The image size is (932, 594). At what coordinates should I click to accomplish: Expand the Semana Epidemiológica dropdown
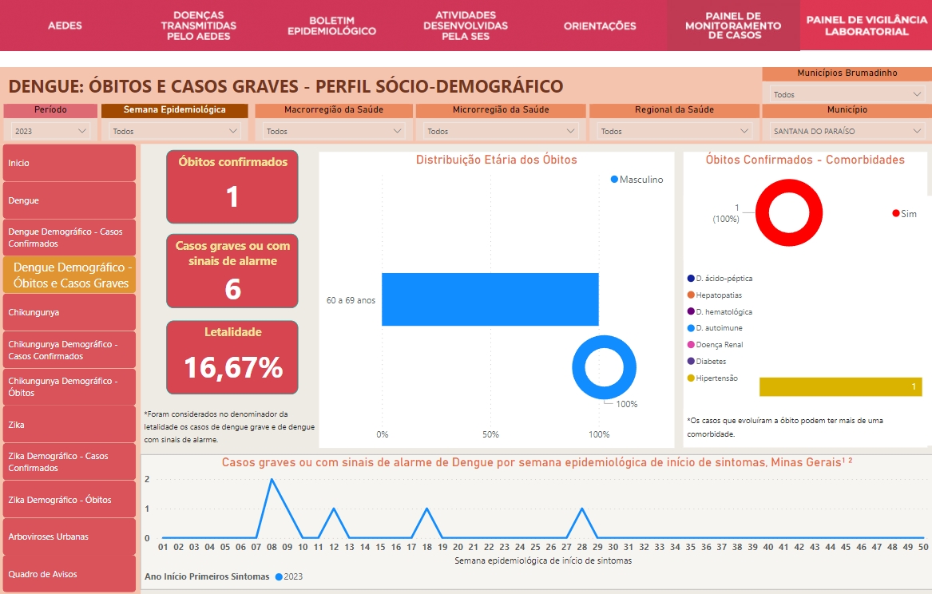(174, 131)
